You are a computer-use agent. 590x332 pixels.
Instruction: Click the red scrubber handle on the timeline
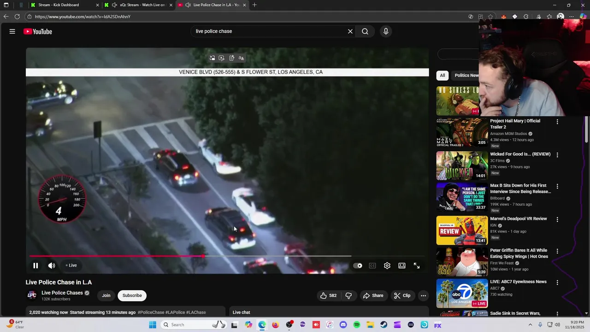coord(203,256)
